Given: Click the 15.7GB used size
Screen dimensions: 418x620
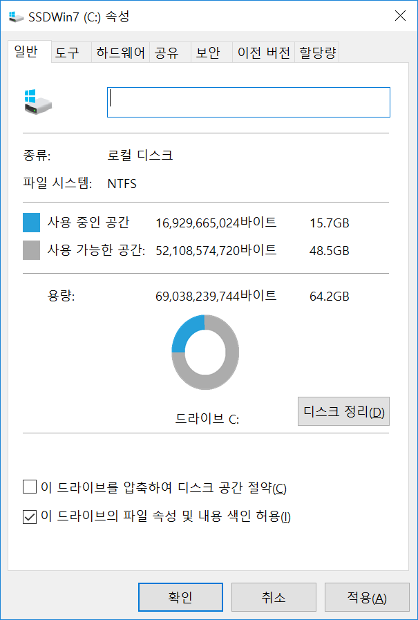Looking at the screenshot, I should tap(330, 223).
